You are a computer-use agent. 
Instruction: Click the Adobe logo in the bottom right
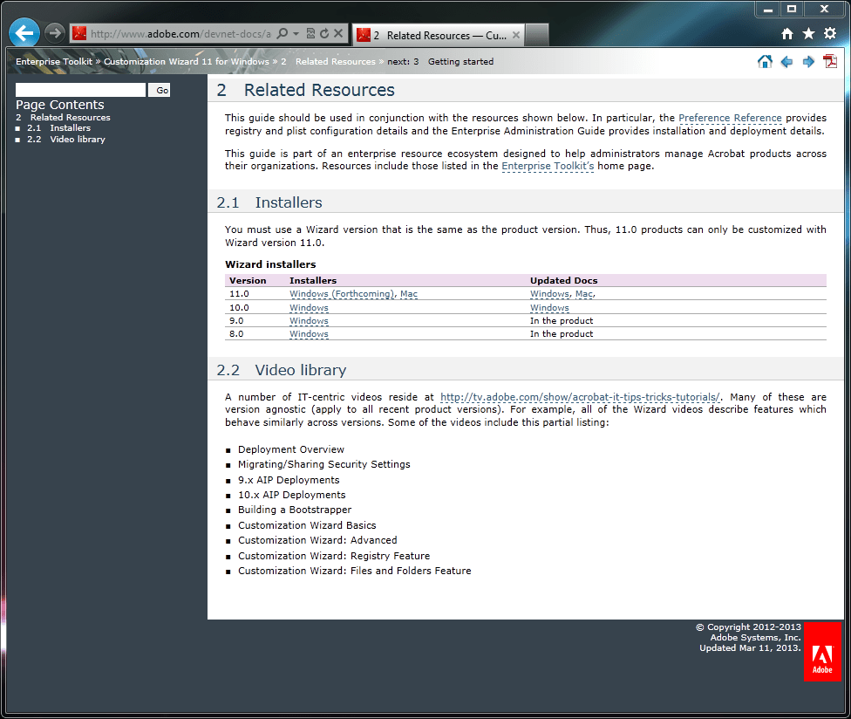(821, 652)
